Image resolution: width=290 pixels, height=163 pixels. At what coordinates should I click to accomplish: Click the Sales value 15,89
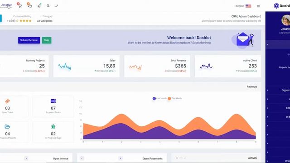(x=109, y=66)
